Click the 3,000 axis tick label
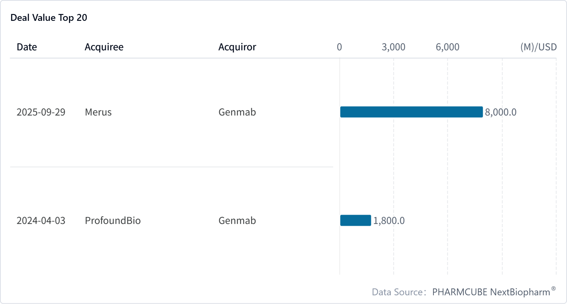567x304 pixels. [x=393, y=47]
